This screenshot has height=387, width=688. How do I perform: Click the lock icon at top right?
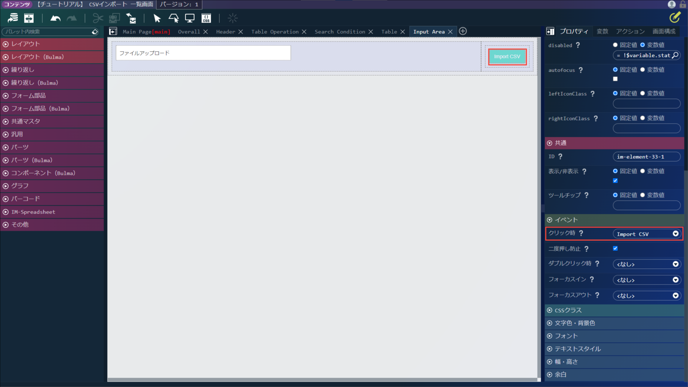(683, 4)
